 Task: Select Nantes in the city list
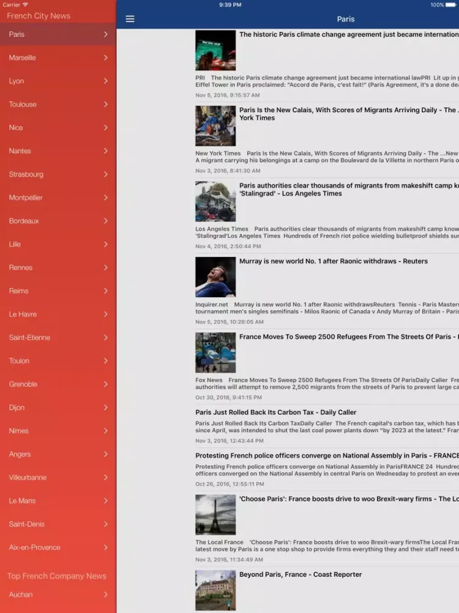click(x=58, y=151)
